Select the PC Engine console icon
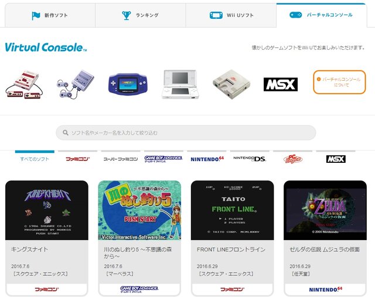The width and height of the screenshot is (375, 297). [231, 84]
